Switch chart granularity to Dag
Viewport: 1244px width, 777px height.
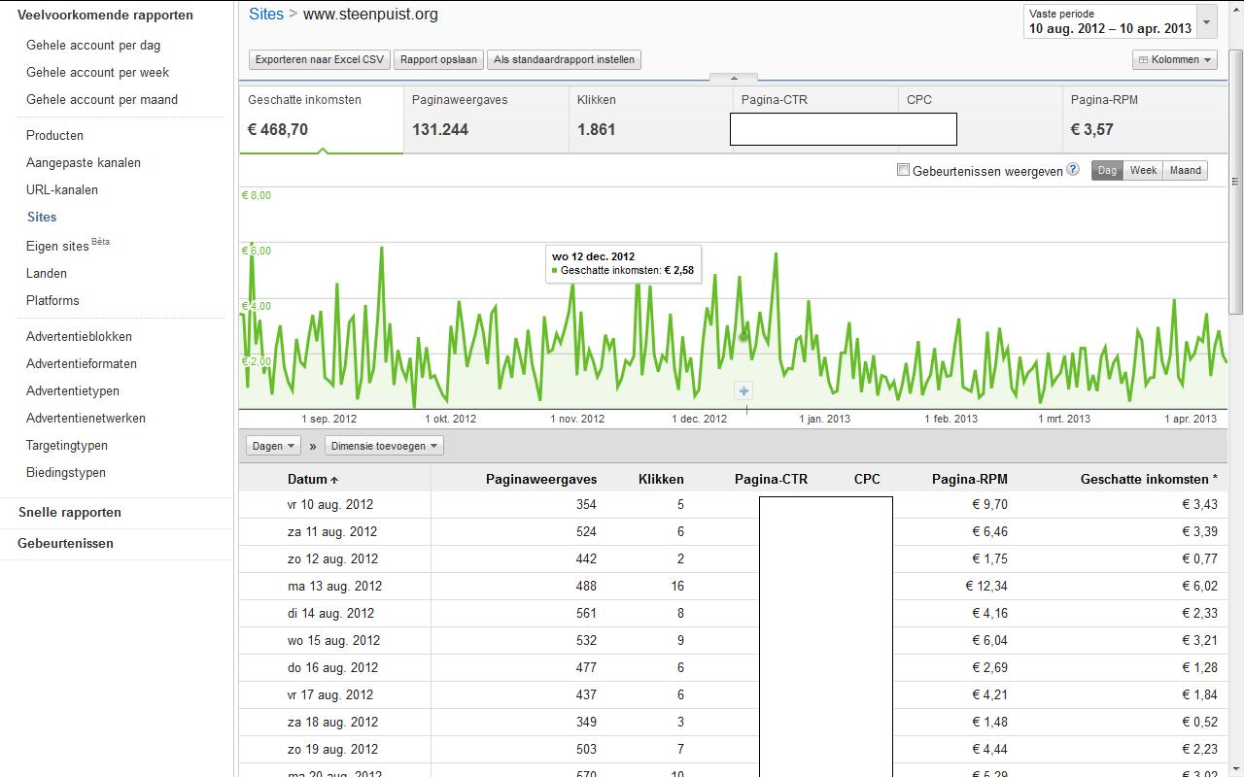click(x=1107, y=170)
